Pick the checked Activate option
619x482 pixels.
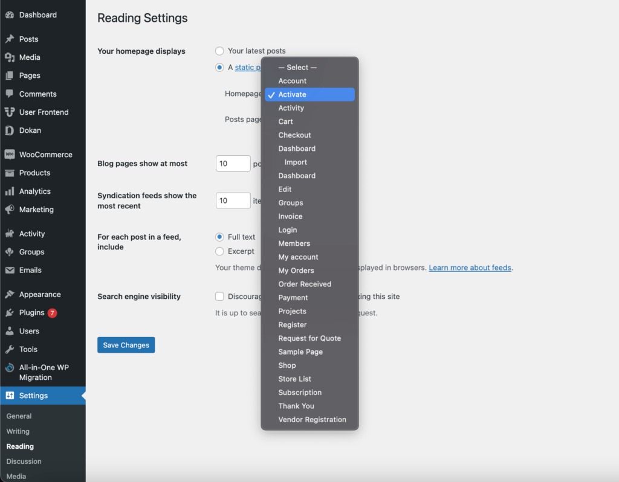click(x=310, y=94)
